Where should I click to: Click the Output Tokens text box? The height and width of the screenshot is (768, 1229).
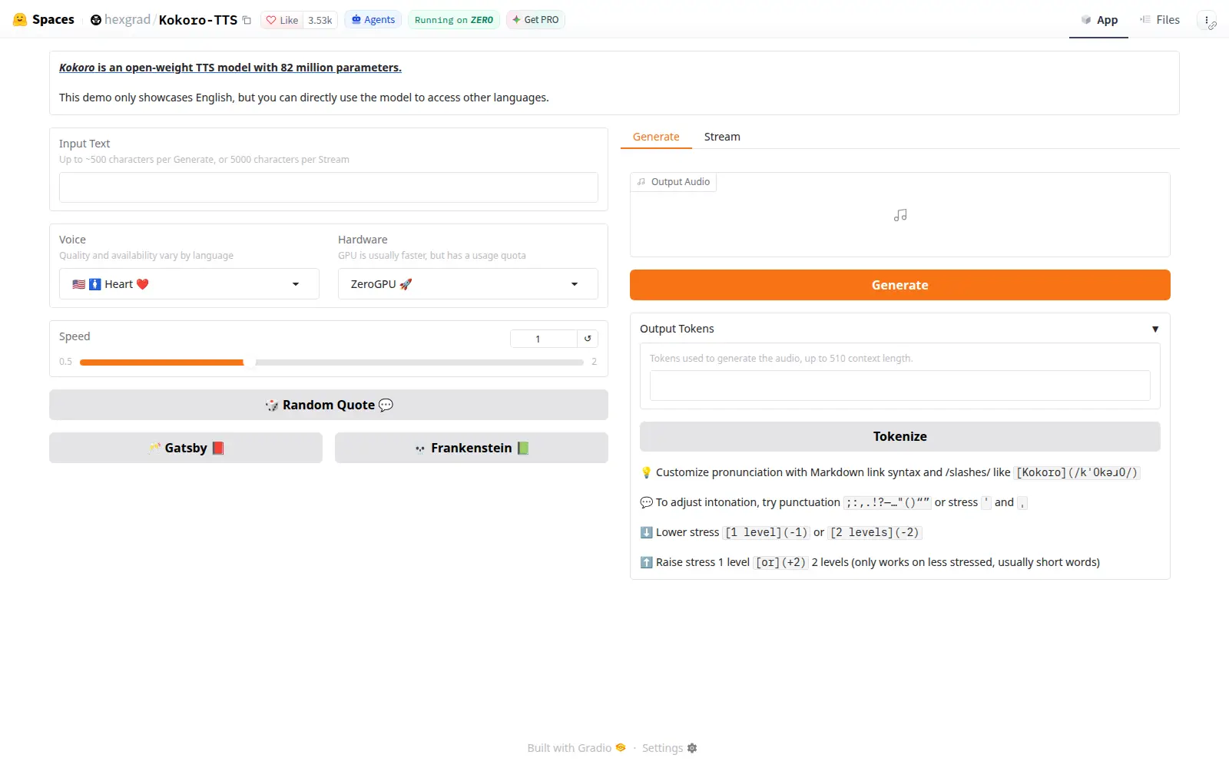tap(900, 386)
